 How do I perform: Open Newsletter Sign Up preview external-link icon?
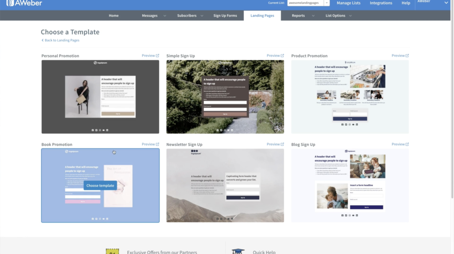(x=282, y=144)
